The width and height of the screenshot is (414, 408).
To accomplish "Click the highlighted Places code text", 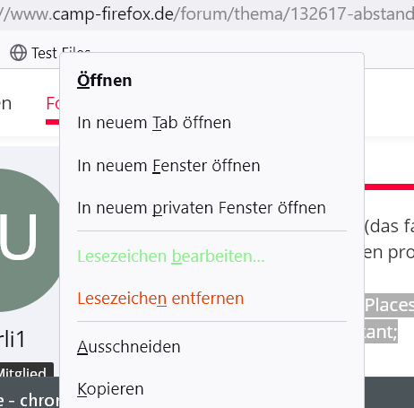I will tap(389, 306).
